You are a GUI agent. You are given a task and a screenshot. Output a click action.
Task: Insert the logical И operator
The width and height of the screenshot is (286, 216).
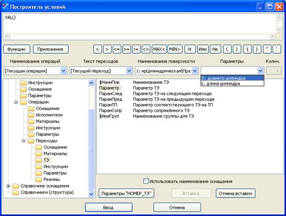(x=190, y=49)
